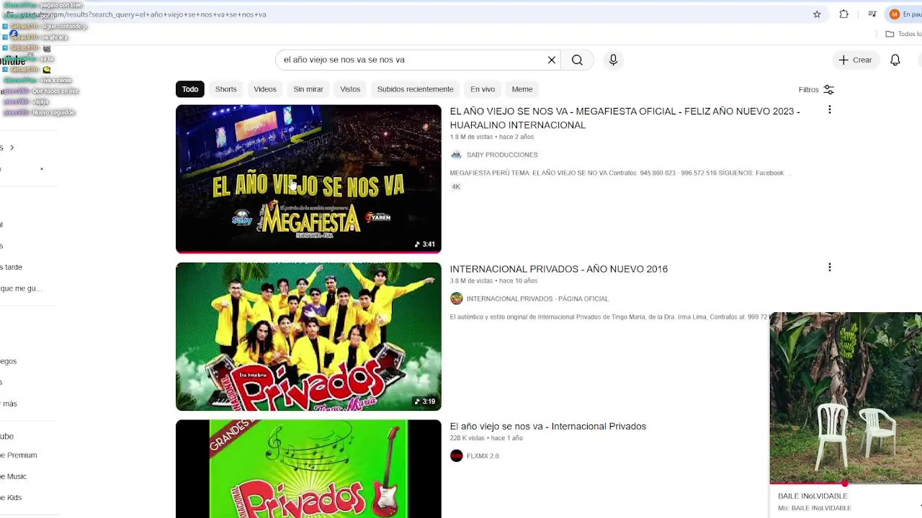Open the notifications bell

click(895, 60)
